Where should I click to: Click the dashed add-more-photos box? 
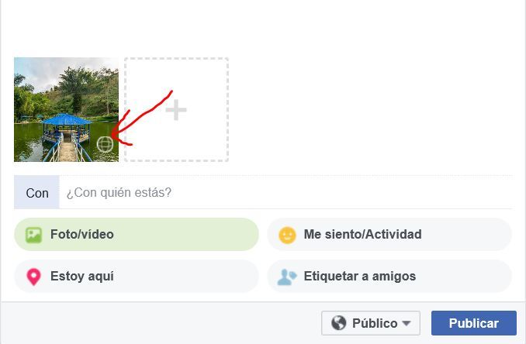176,109
